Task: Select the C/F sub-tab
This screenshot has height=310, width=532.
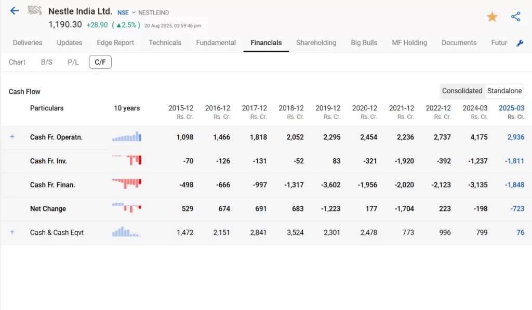Action: pos(100,62)
